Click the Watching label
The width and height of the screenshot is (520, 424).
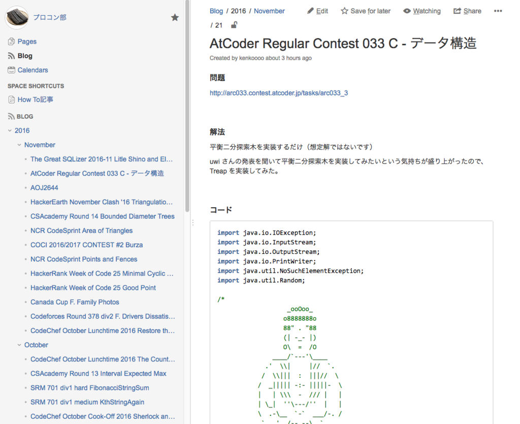[427, 11]
